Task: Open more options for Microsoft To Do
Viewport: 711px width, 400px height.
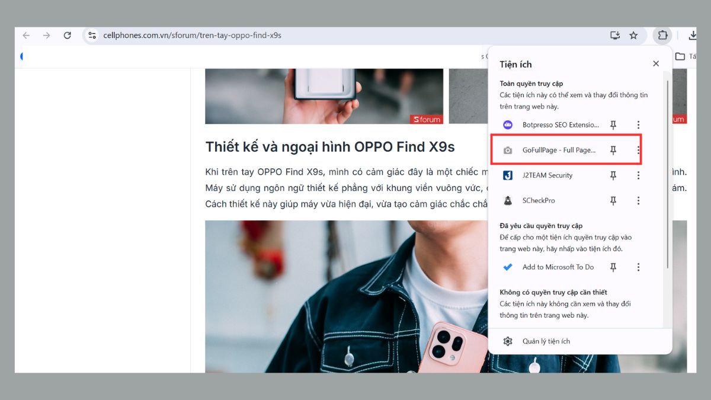Action: [638, 267]
